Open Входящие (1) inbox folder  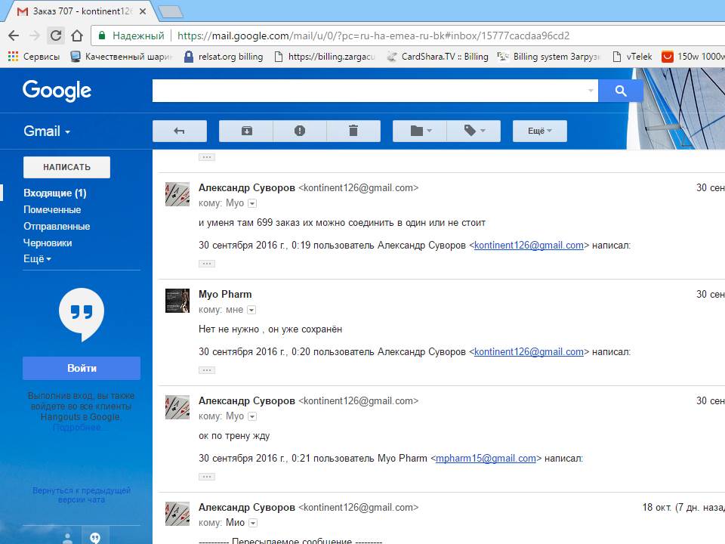click(x=54, y=193)
